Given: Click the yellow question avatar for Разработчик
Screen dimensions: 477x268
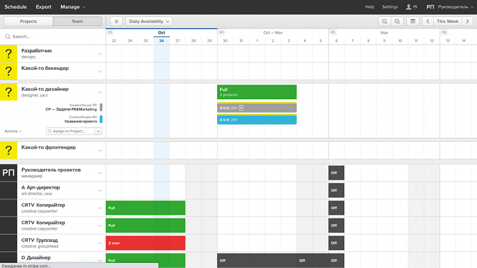Looking at the screenshot, I should pyautogui.click(x=8, y=53).
